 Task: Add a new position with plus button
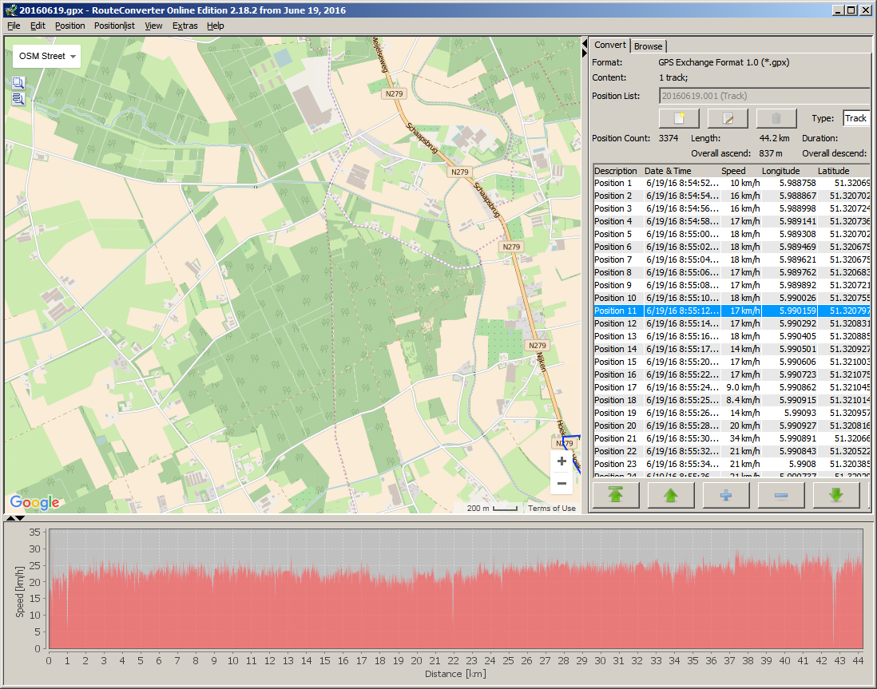pos(725,495)
